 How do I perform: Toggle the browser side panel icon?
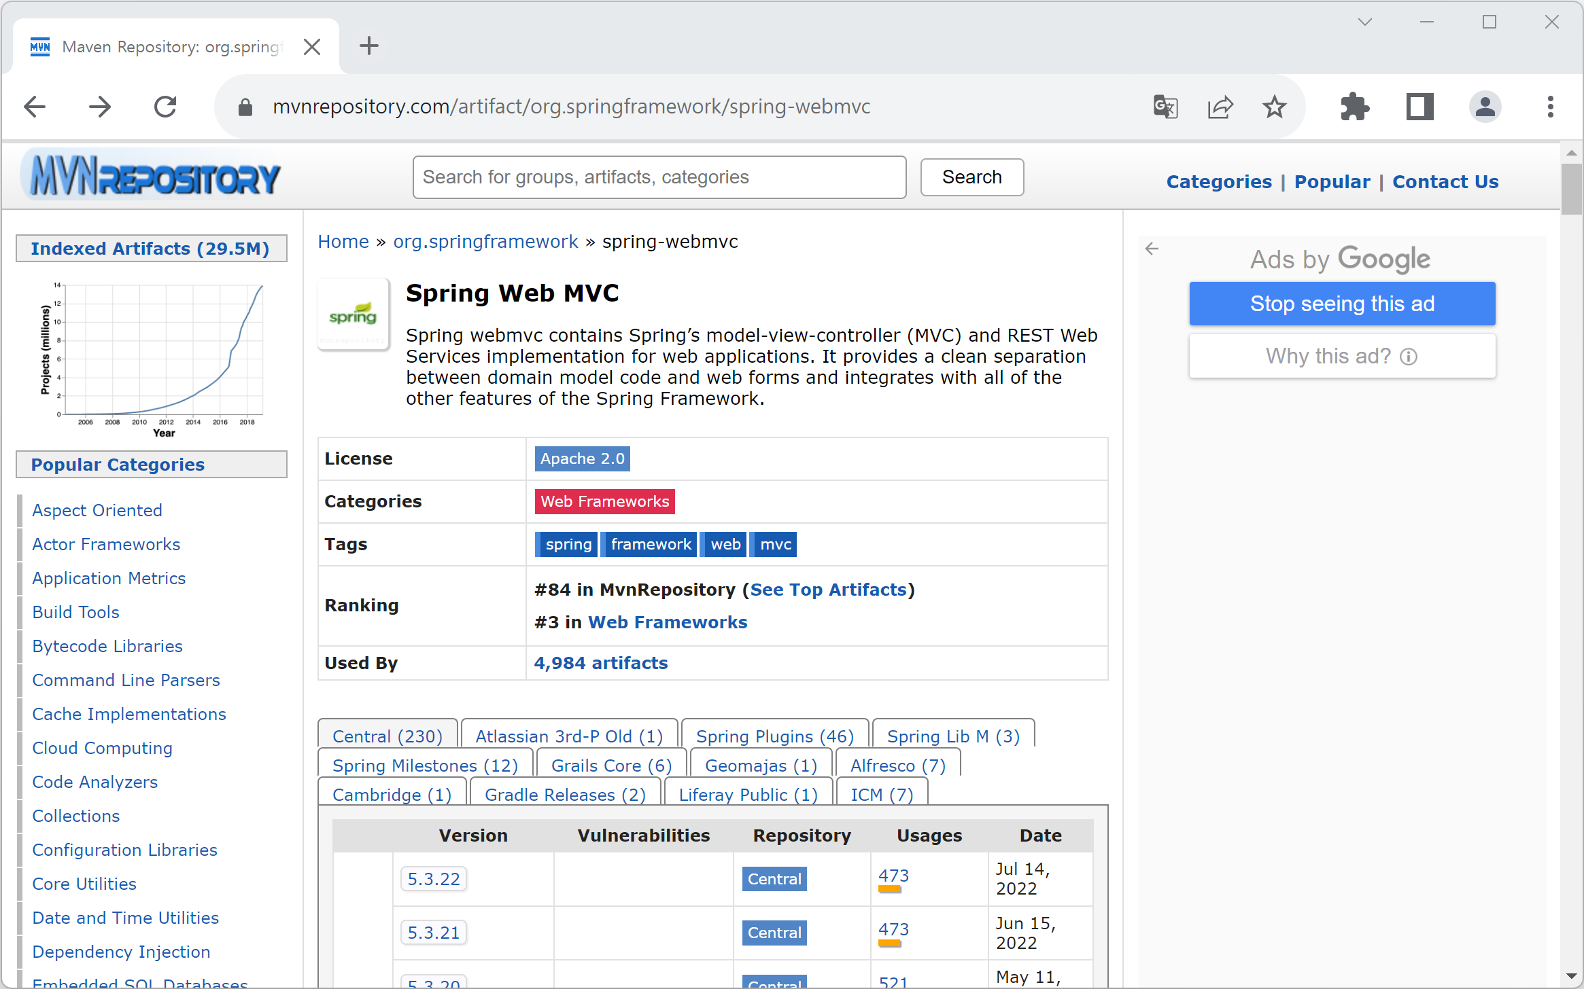1419,107
